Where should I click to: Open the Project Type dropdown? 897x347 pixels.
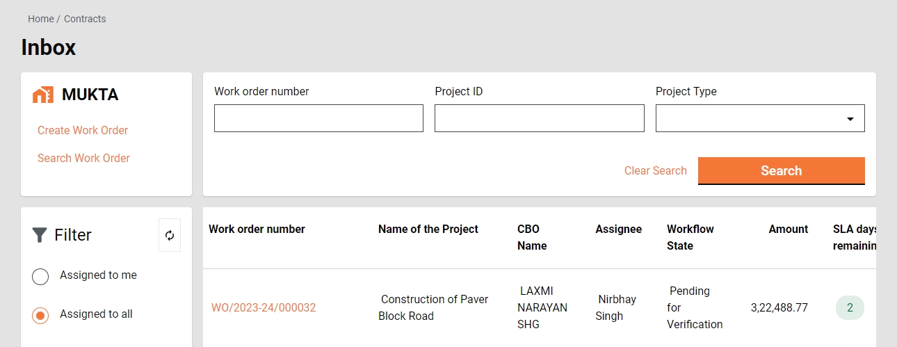coord(751,118)
